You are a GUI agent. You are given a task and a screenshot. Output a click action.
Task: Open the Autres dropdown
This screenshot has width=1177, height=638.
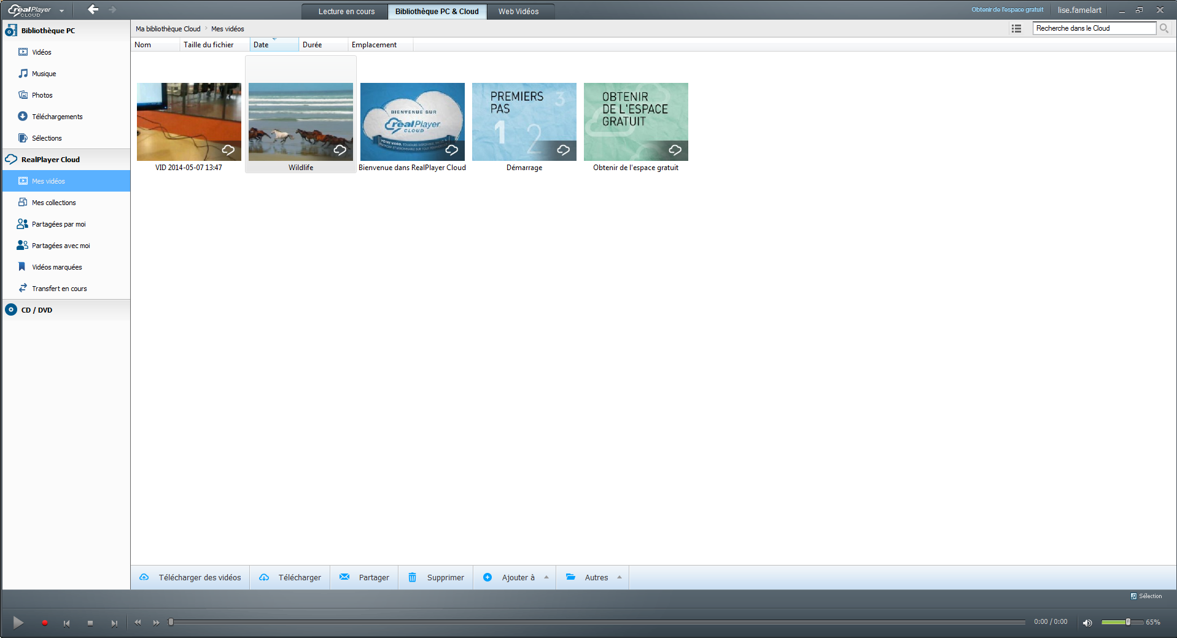[593, 577]
